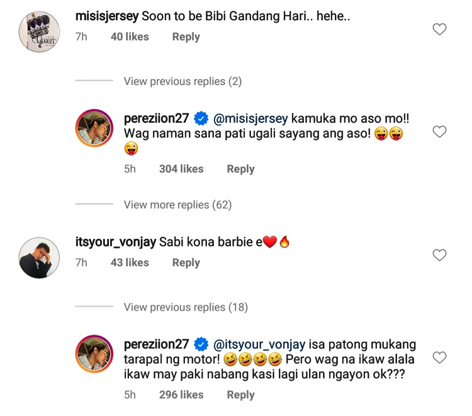Reply to itsyour_vonjay's comment
This screenshot has width=472, height=416.
pyautogui.click(x=186, y=263)
